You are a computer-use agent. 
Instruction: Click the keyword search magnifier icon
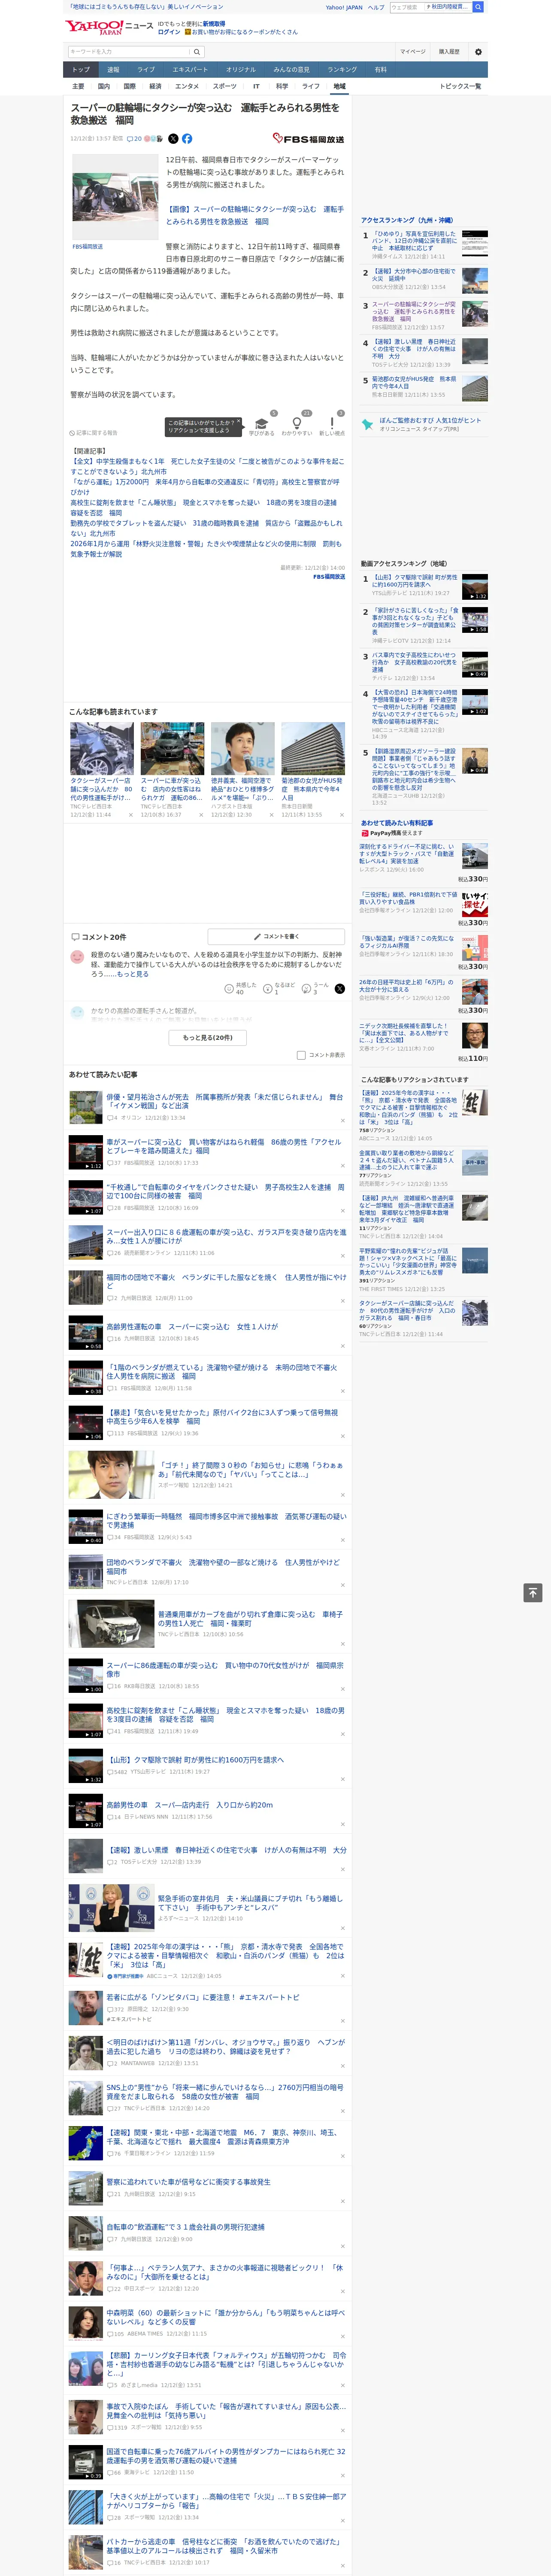tap(197, 51)
